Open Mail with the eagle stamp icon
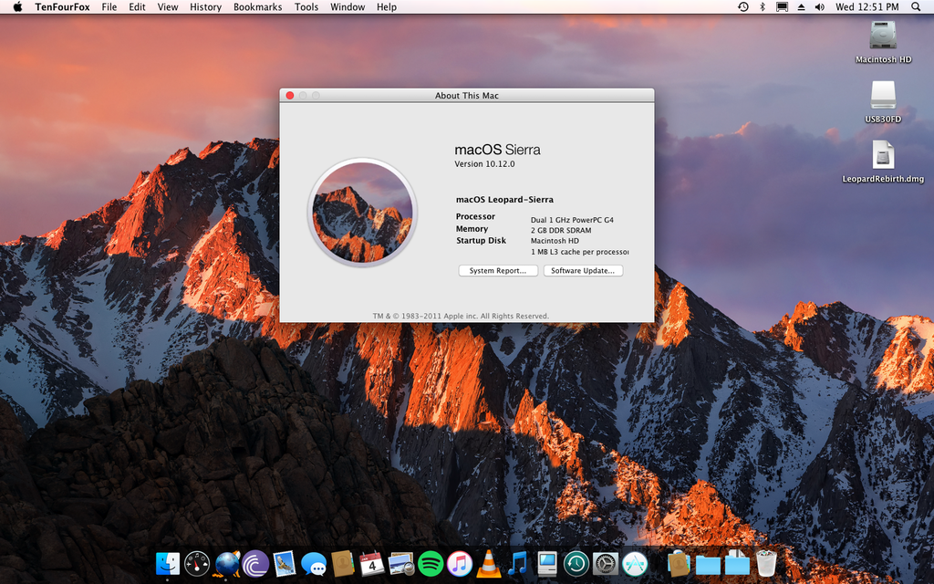The image size is (934, 584). click(x=285, y=564)
